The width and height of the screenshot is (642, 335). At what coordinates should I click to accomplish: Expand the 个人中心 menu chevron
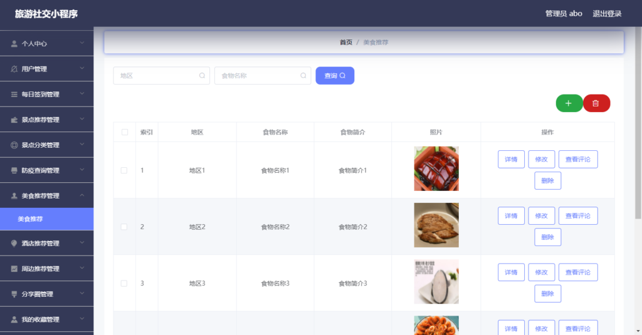[82, 43]
